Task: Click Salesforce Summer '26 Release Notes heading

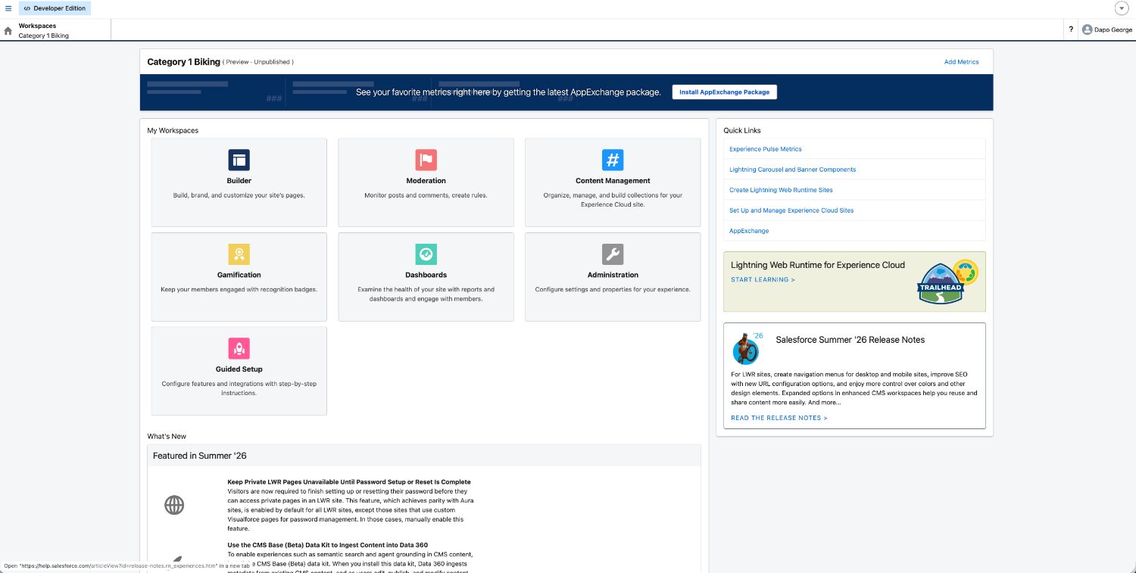Action: (850, 340)
